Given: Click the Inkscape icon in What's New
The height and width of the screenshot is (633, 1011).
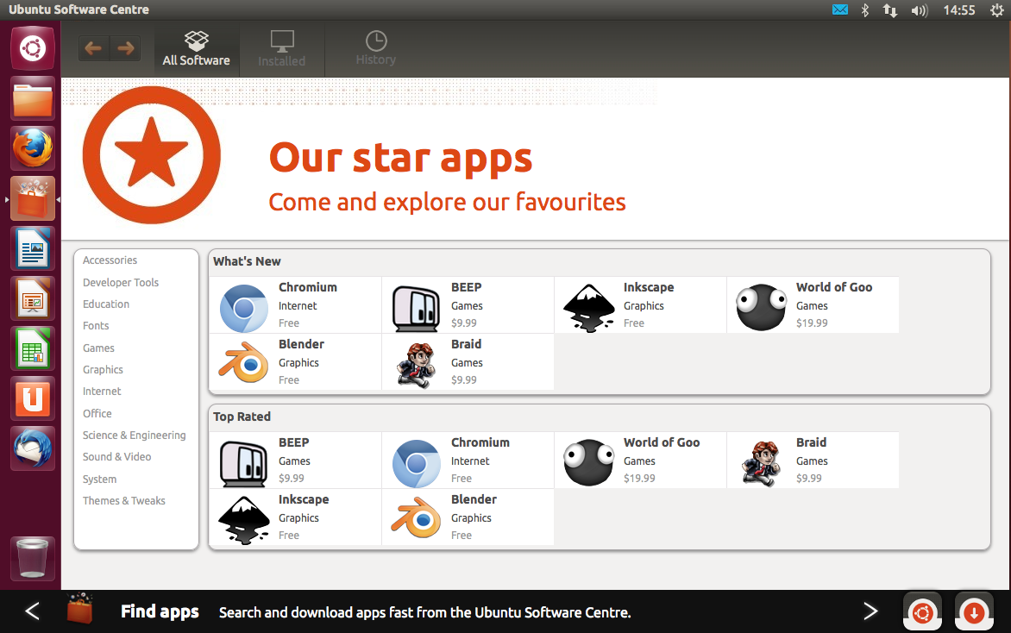Looking at the screenshot, I should coord(588,308).
